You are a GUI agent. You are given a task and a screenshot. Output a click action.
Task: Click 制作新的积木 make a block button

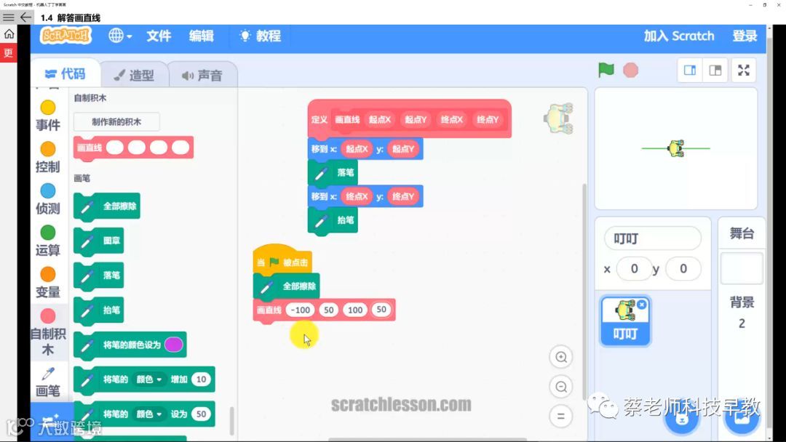click(116, 121)
